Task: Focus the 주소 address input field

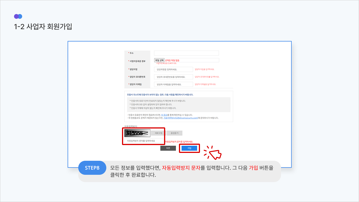Action: [x=186, y=53]
